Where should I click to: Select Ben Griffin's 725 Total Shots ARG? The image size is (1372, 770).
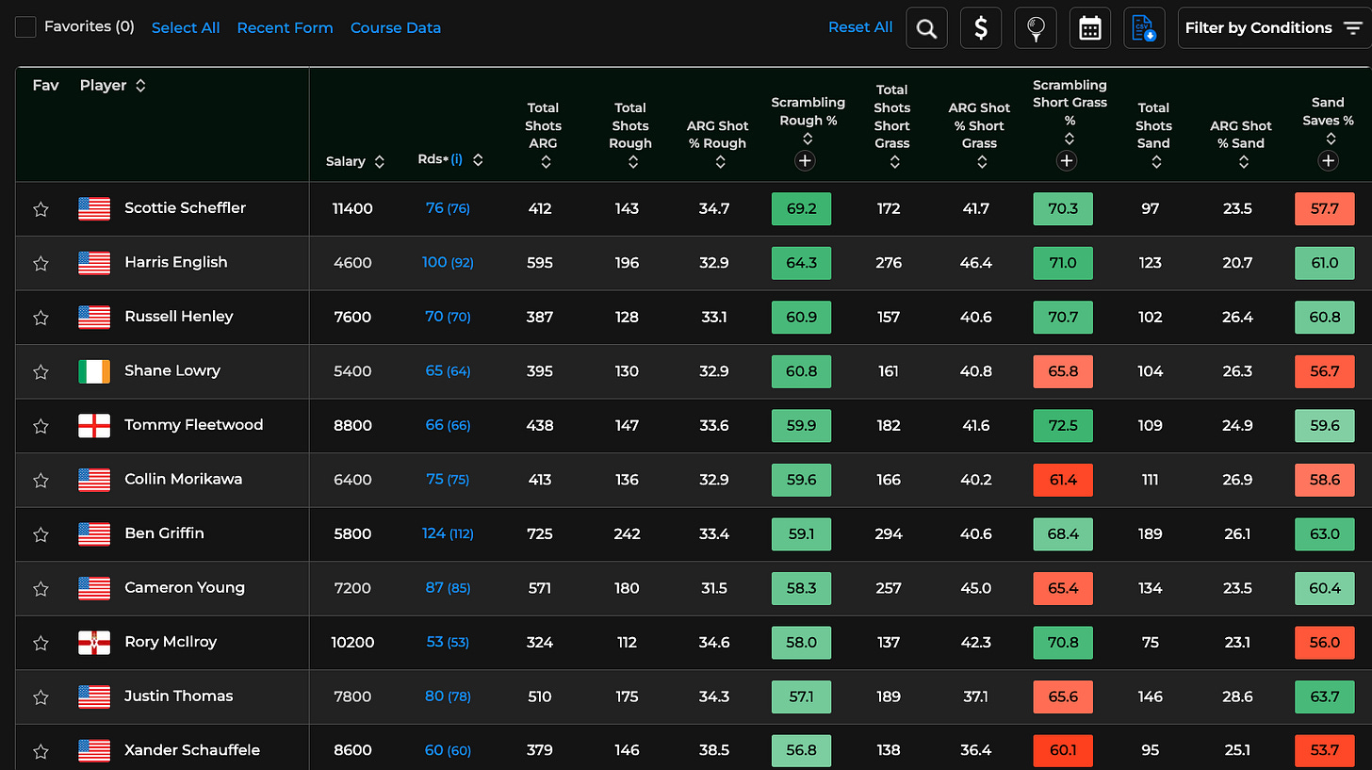point(540,533)
